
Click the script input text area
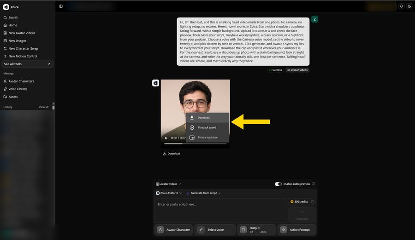[x=220, y=211]
